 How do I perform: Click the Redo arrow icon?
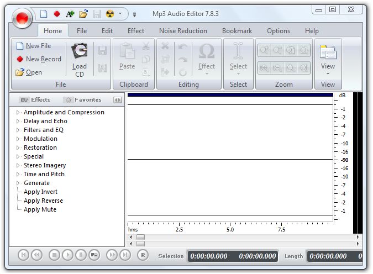tap(183, 60)
